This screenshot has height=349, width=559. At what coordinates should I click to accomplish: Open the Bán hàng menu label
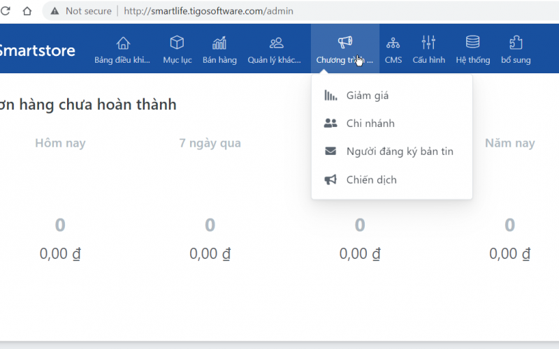[x=219, y=60]
